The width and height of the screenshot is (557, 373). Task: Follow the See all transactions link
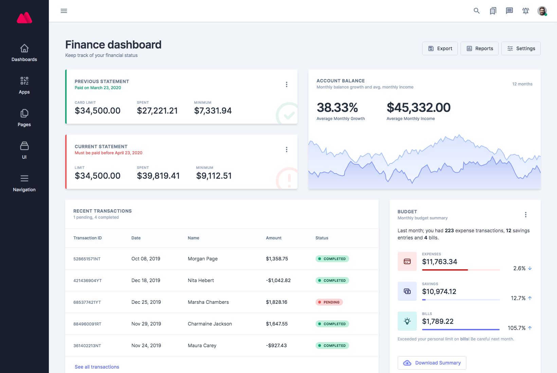[x=97, y=367]
